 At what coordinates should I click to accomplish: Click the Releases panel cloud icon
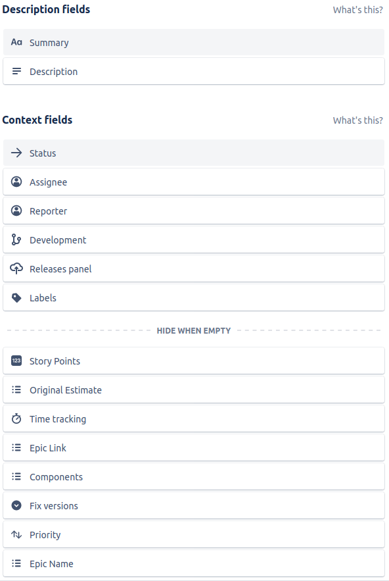click(x=16, y=268)
